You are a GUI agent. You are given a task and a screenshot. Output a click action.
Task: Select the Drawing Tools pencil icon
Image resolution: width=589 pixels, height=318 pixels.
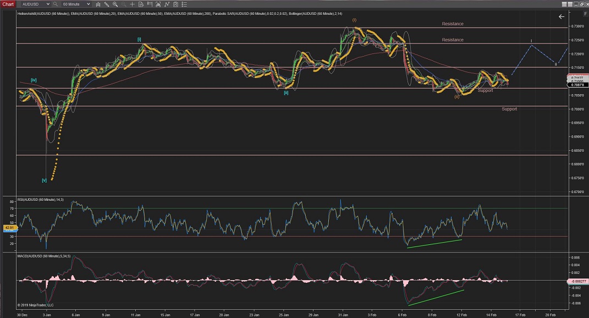click(x=107, y=4)
